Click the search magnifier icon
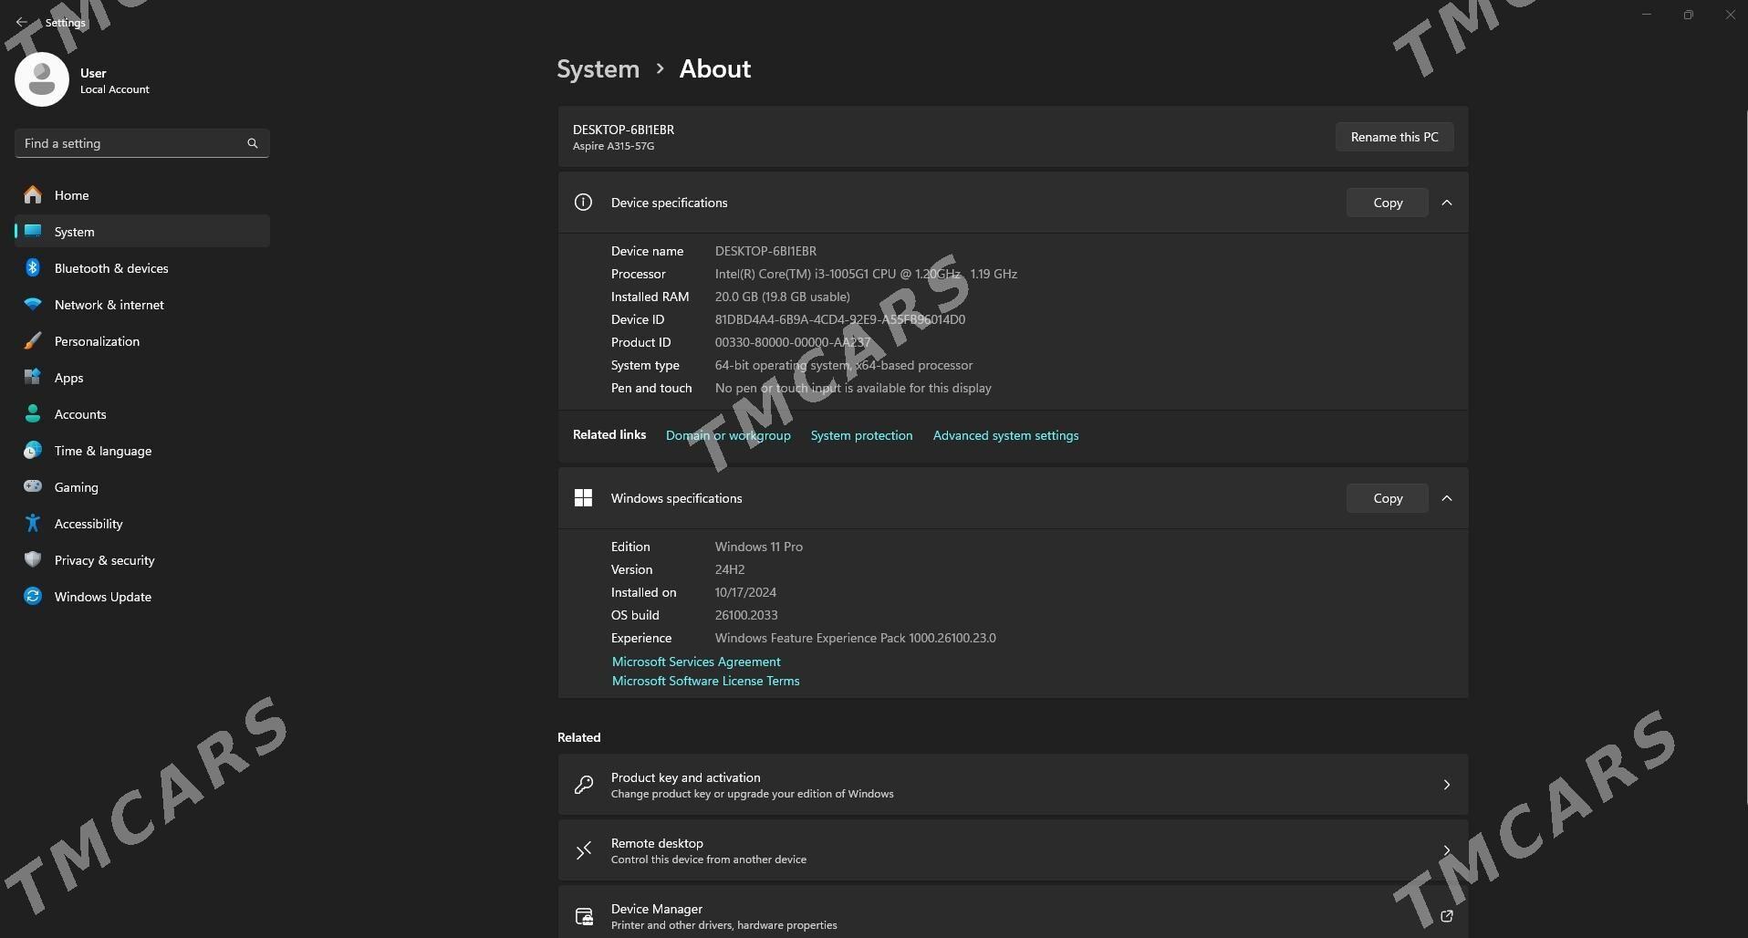 click(x=253, y=143)
